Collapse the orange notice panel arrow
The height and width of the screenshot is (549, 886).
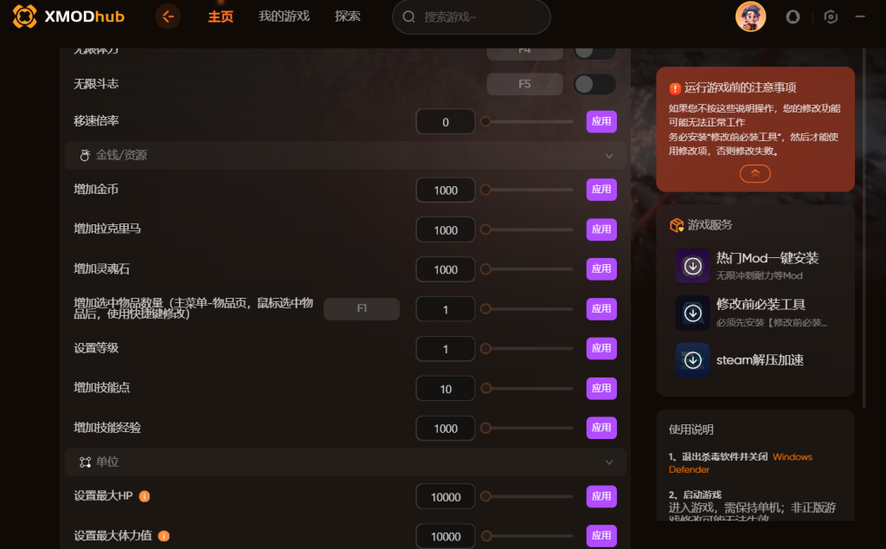coord(754,173)
